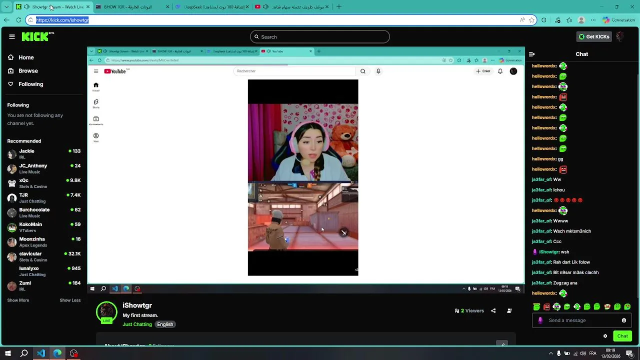The image size is (640, 360).
Task: Open recommended channel Zumi
Action: [x=44, y=286]
